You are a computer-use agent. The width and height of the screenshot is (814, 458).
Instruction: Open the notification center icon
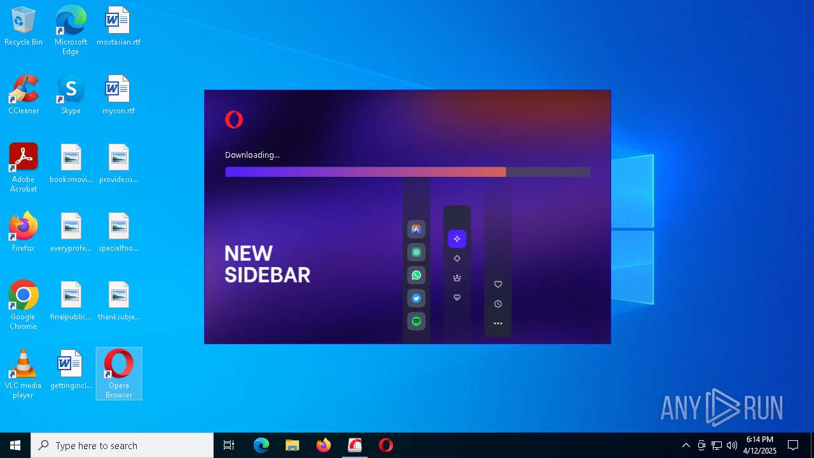coord(793,445)
